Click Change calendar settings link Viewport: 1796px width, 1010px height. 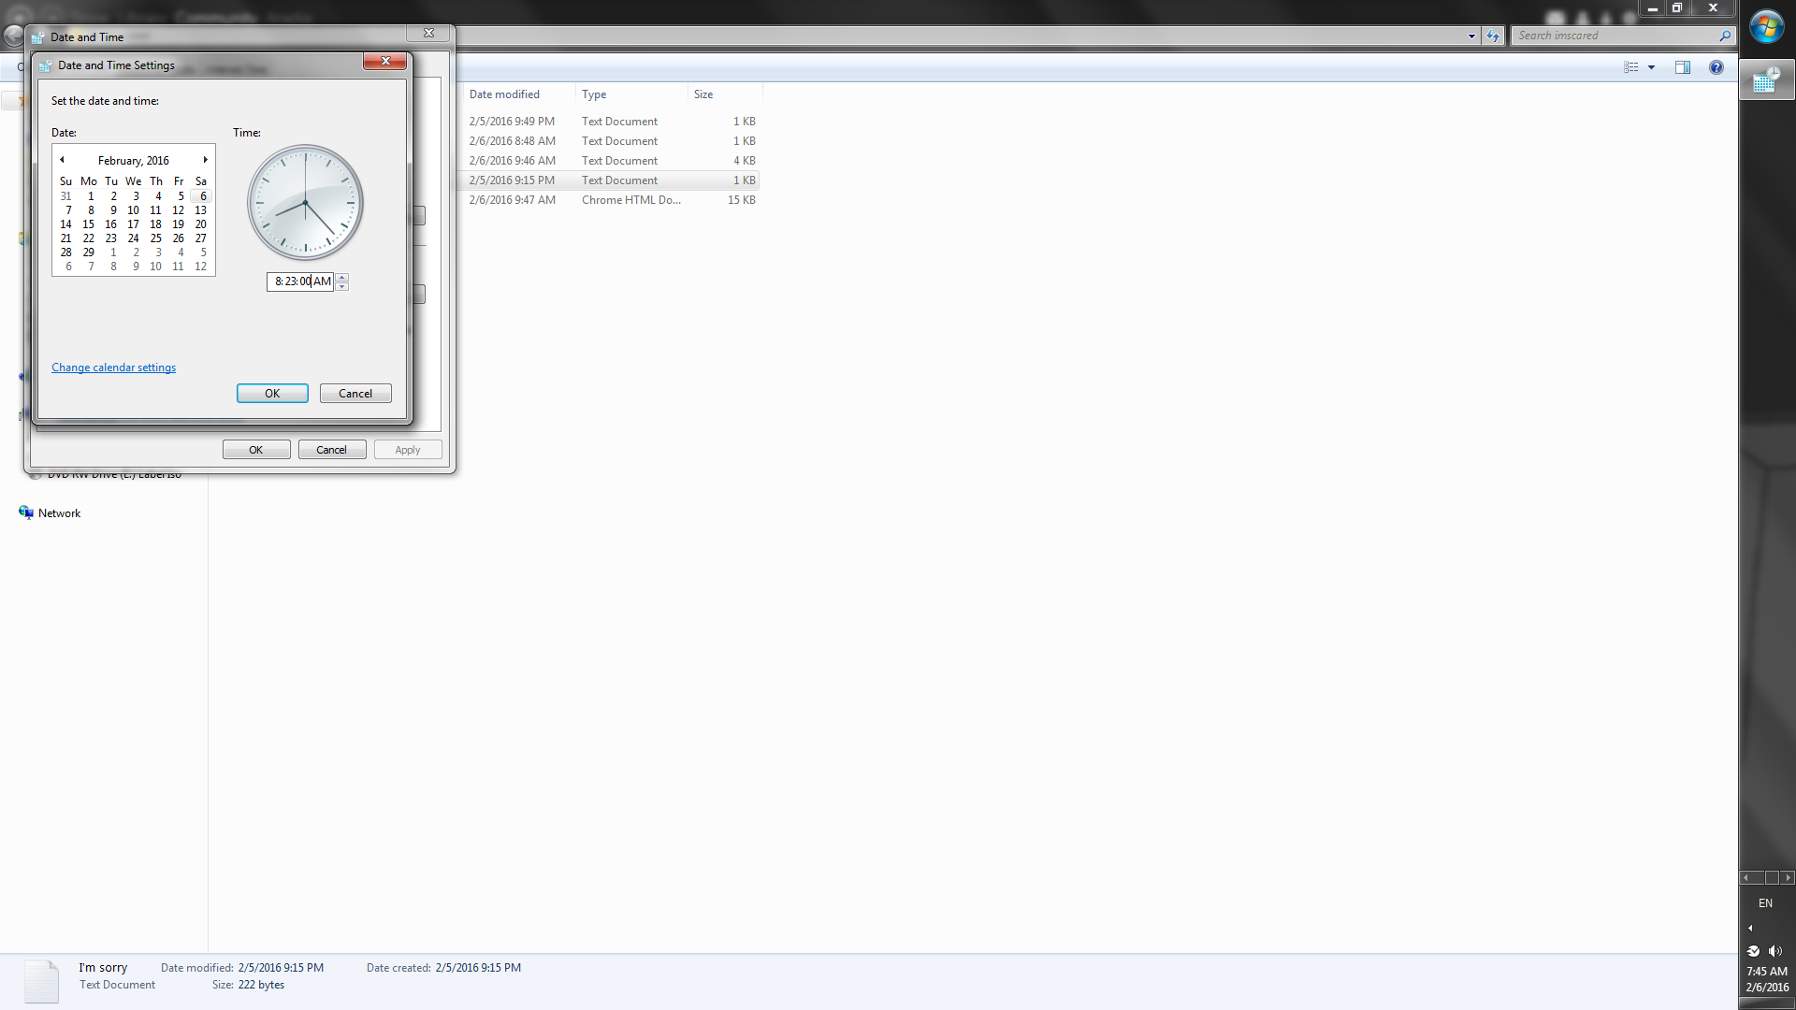pos(113,368)
